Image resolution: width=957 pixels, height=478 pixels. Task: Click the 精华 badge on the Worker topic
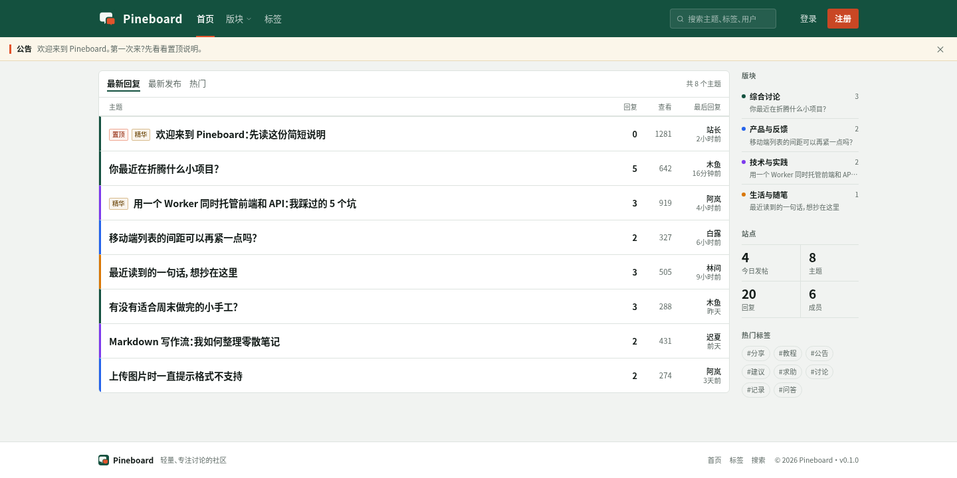[x=119, y=203]
